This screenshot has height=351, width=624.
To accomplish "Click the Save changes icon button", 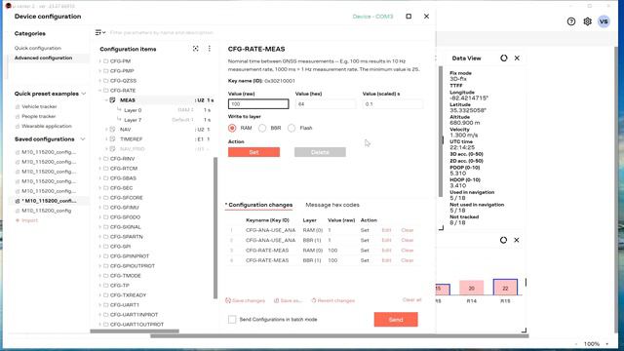I will coord(245,300).
